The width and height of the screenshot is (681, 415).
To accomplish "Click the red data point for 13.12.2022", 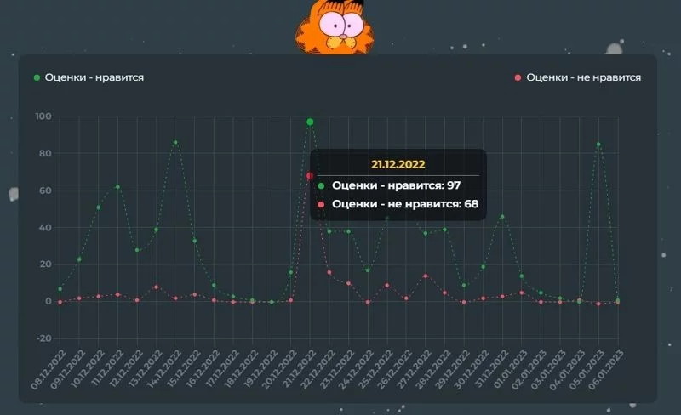I will pos(156,287).
